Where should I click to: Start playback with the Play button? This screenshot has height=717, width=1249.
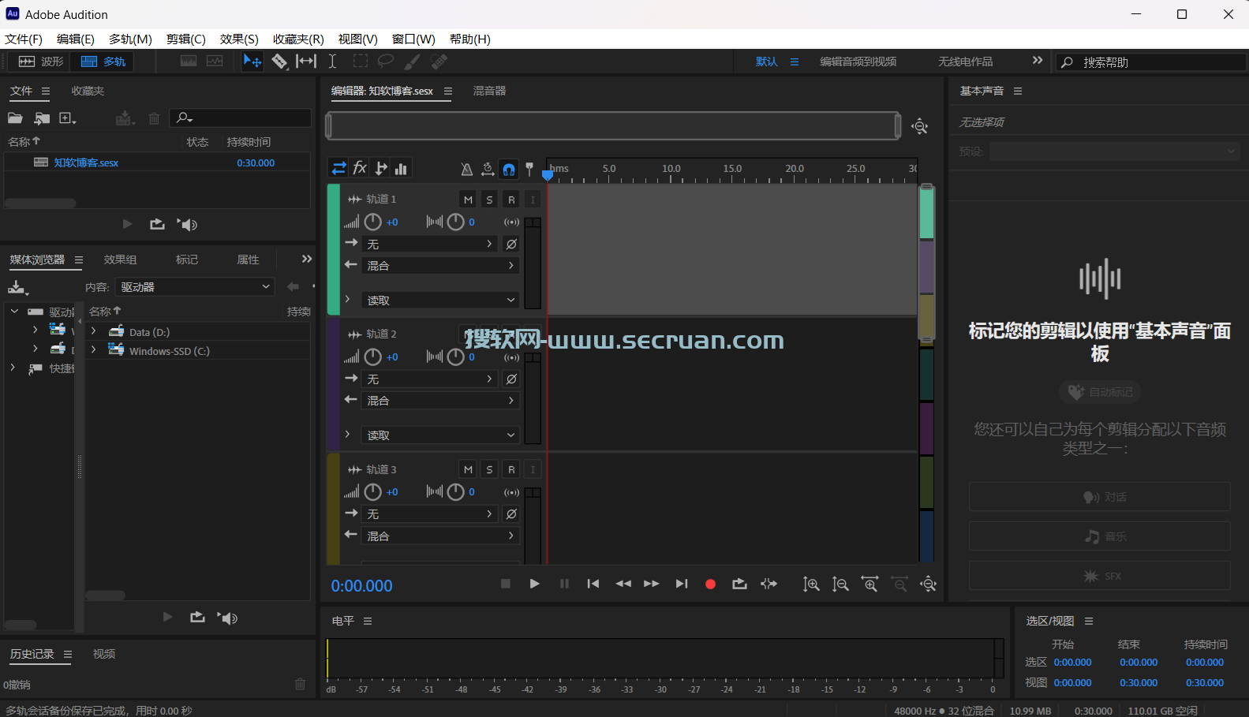[x=534, y=584]
